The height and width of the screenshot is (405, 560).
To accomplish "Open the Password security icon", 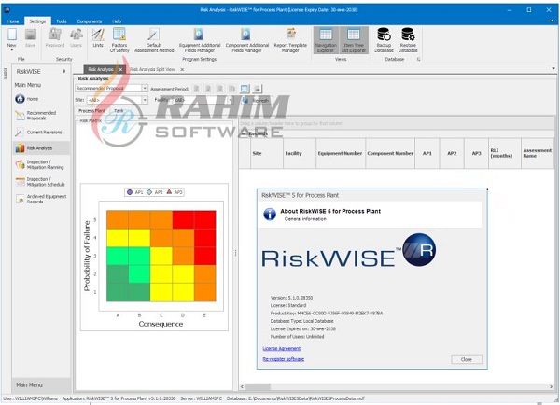I will 55,38.
